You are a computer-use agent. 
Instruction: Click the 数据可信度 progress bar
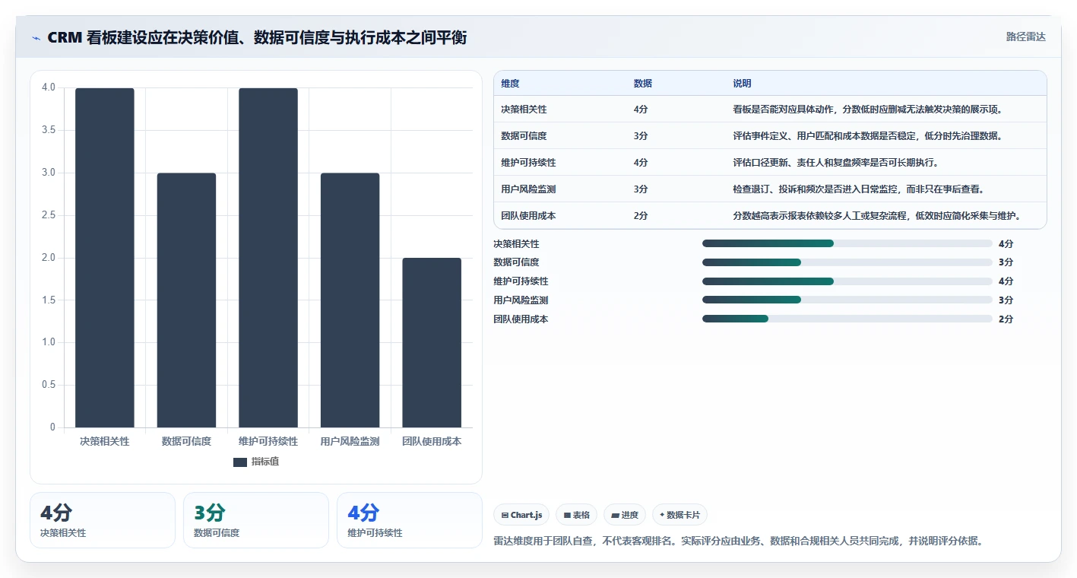(x=847, y=262)
